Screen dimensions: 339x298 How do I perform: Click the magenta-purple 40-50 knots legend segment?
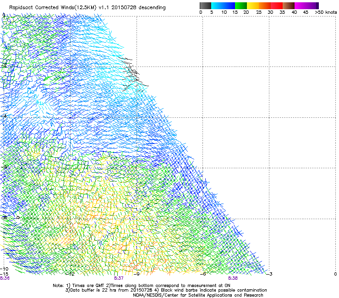point(306,6)
